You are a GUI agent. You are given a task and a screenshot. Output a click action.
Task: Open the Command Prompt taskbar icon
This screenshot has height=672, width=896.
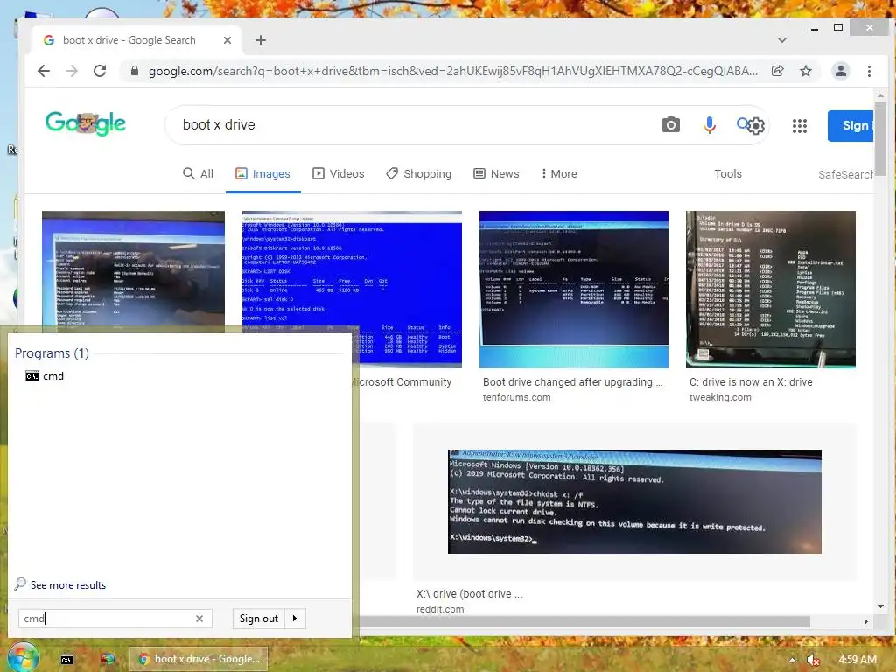(67, 660)
